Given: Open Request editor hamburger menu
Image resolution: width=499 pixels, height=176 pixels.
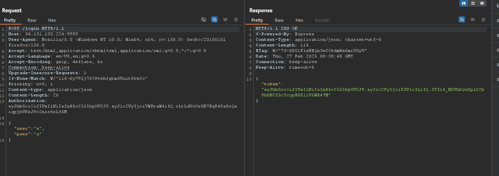Looking at the screenshot, I should pyautogui.click(x=236, y=19).
